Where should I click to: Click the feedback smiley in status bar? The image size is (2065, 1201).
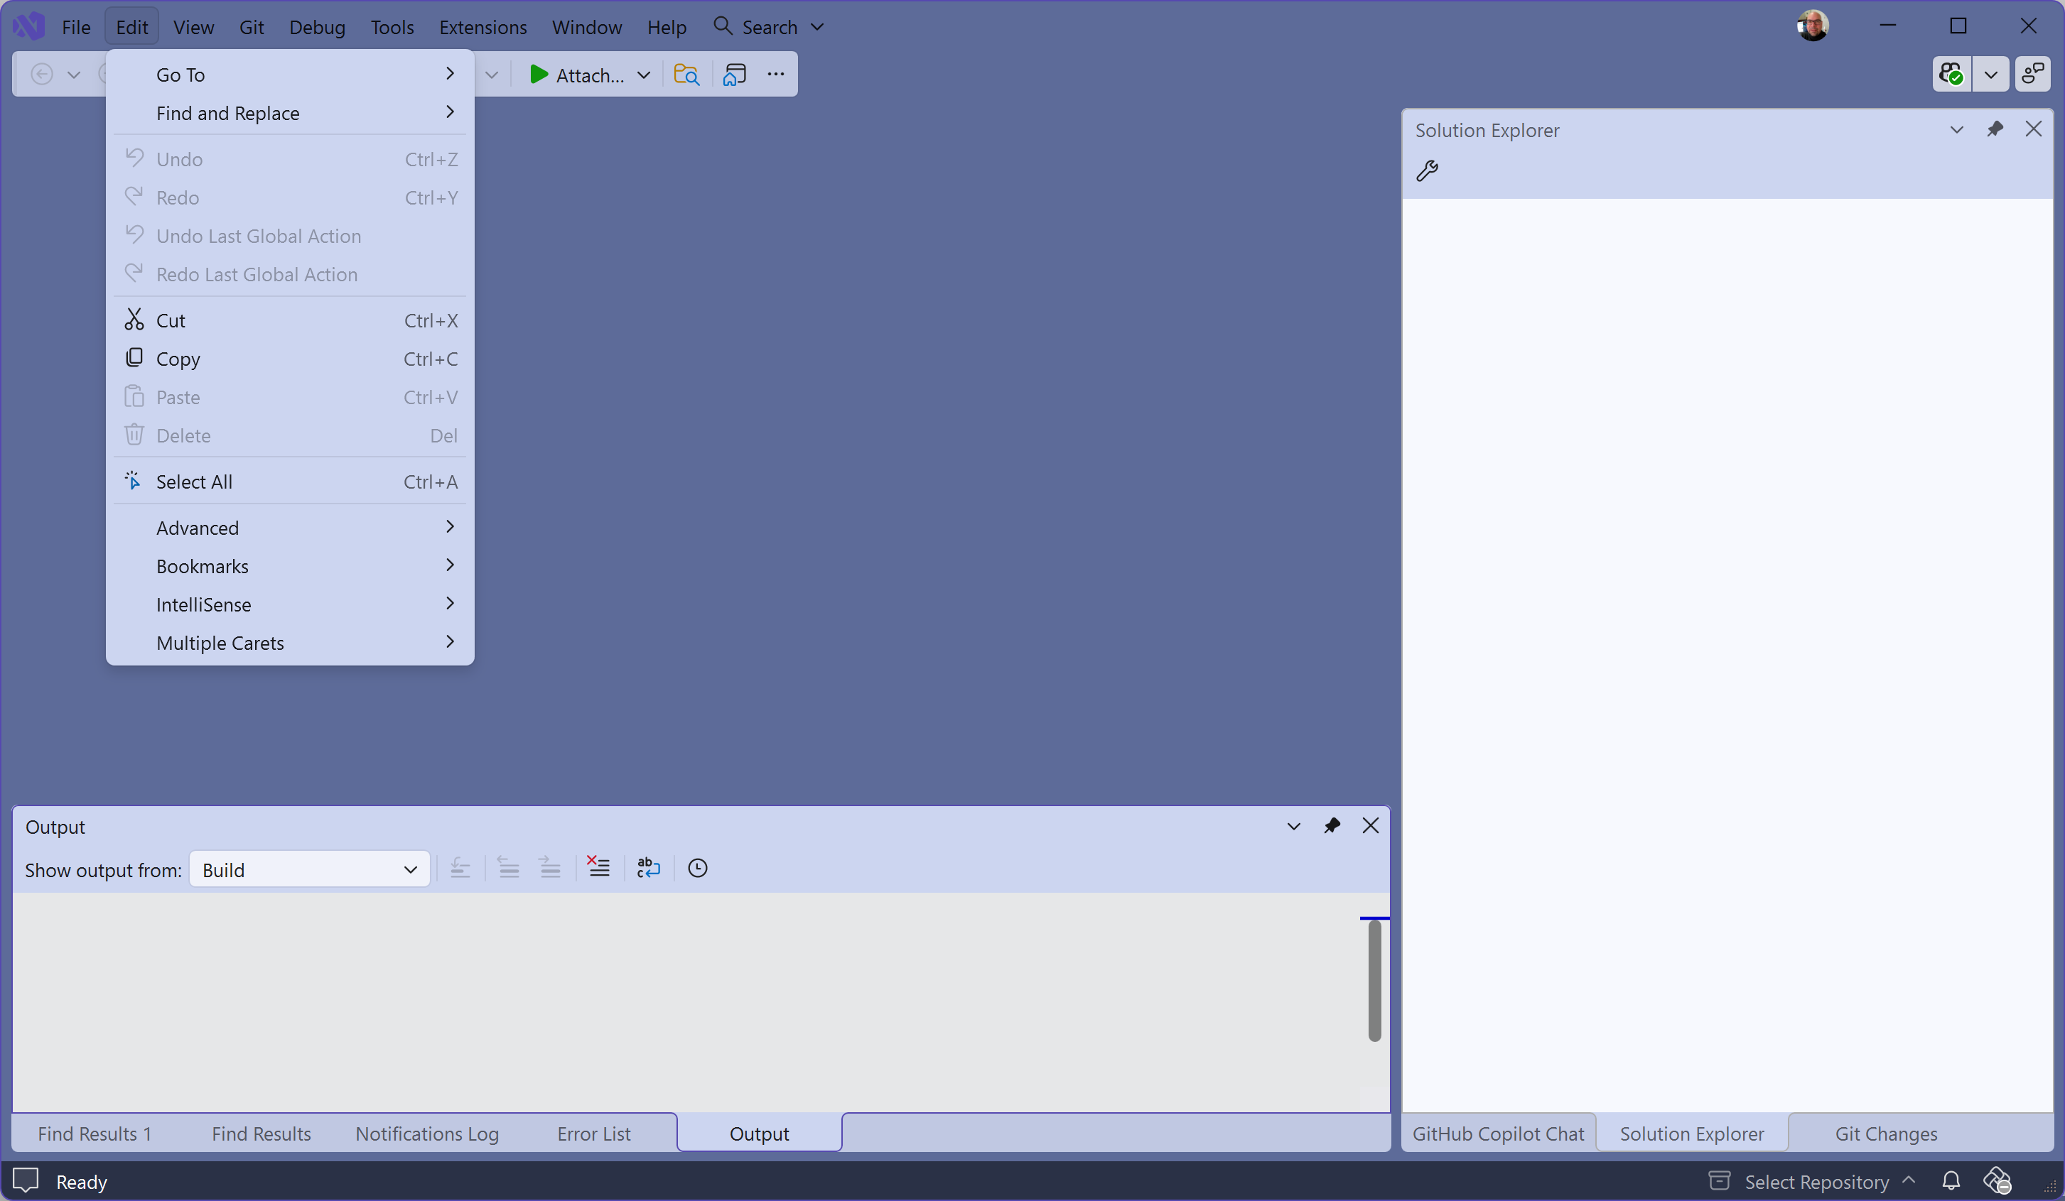pyautogui.click(x=25, y=1180)
